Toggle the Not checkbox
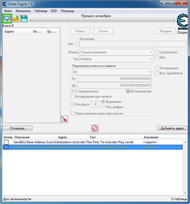 tap(157, 57)
